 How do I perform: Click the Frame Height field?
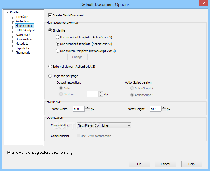click(155, 109)
